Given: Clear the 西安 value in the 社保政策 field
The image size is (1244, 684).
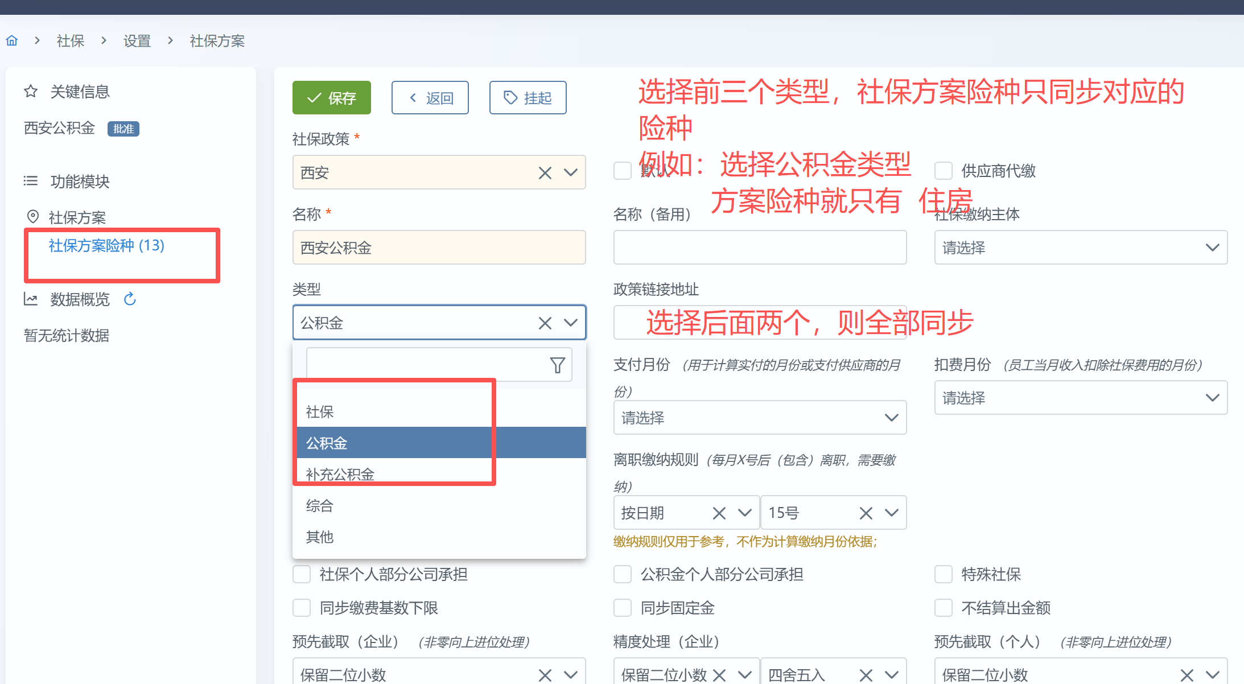Looking at the screenshot, I should pos(545,172).
